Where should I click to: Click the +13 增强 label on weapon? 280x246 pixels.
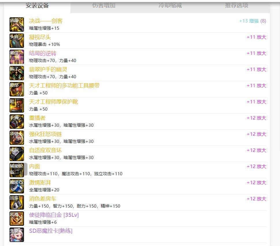coord(249,21)
